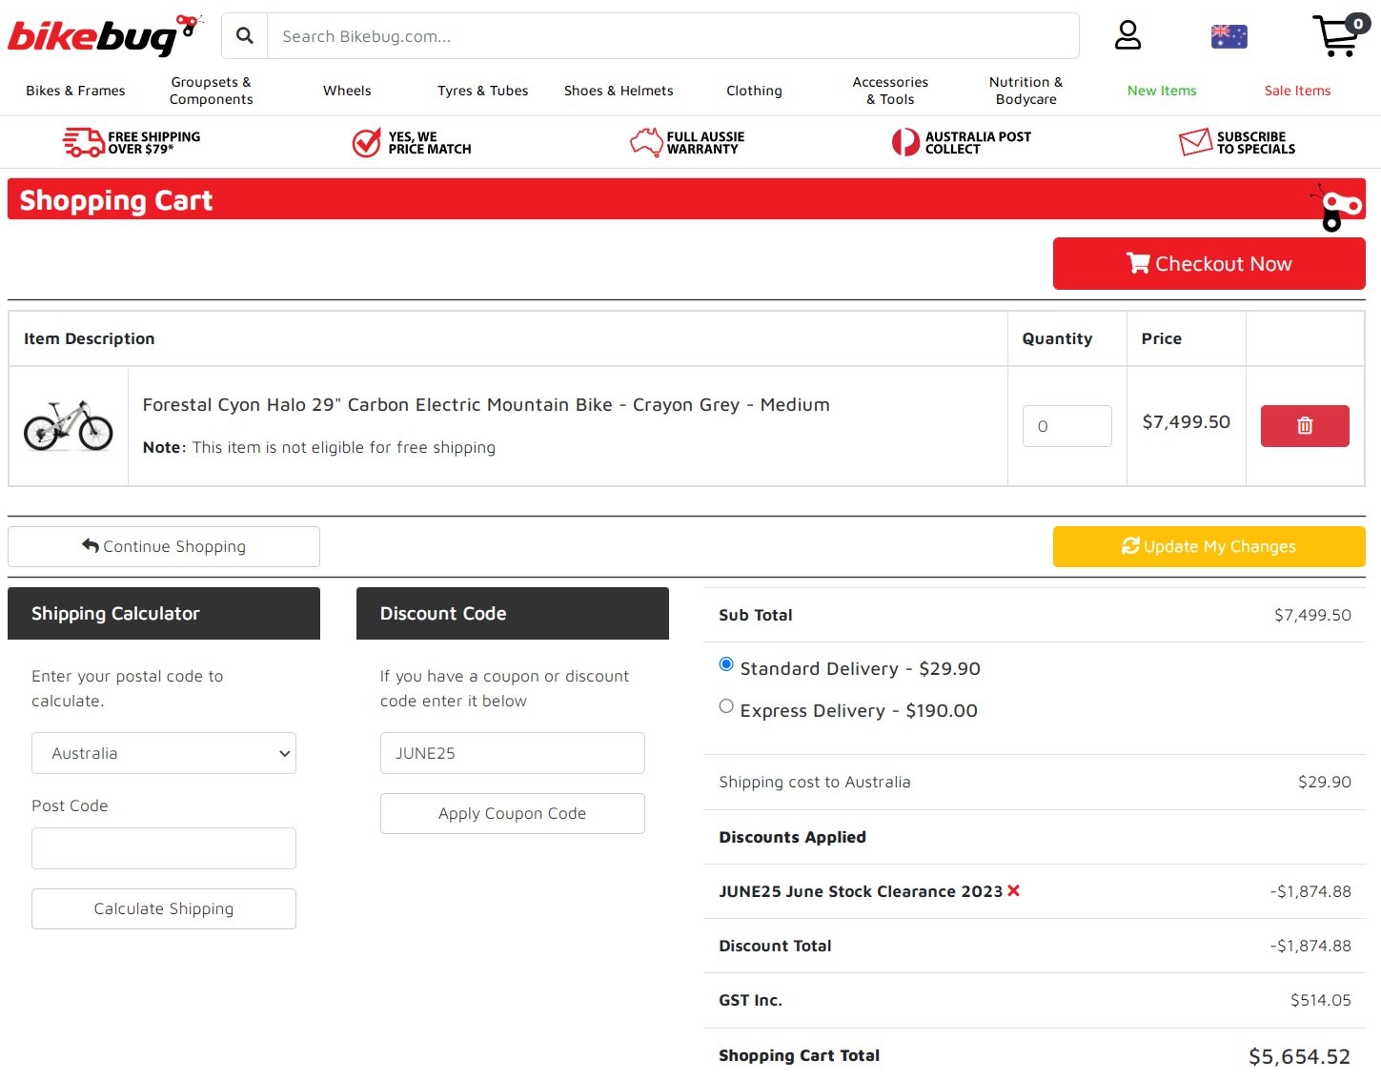The width and height of the screenshot is (1381, 1080).
Task: Click Continue Shopping button
Action: [164, 546]
